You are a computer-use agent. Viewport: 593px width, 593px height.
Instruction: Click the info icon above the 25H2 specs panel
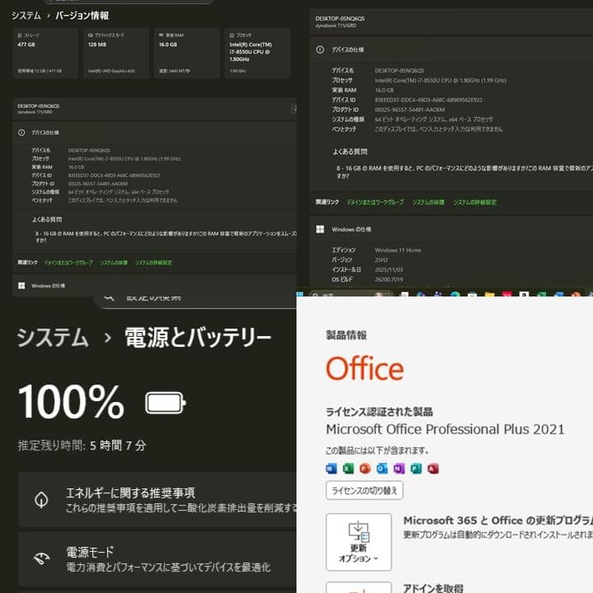(320, 49)
